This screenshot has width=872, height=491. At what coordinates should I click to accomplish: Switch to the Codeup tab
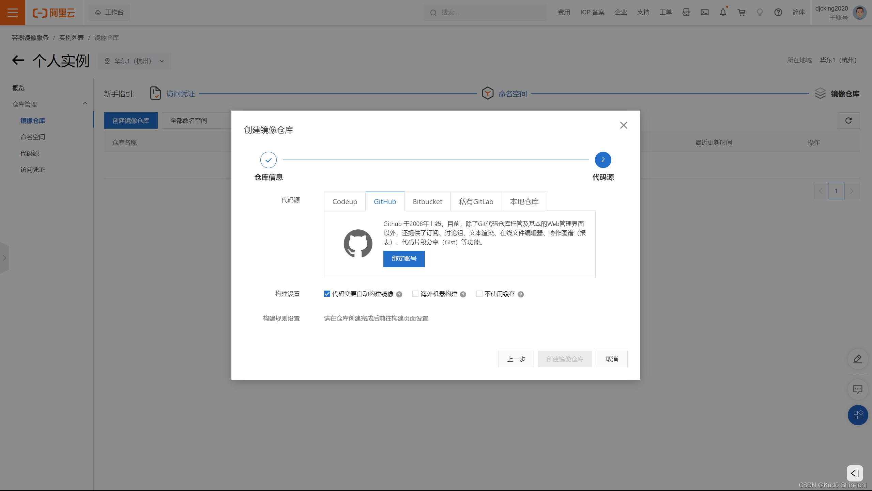(345, 201)
